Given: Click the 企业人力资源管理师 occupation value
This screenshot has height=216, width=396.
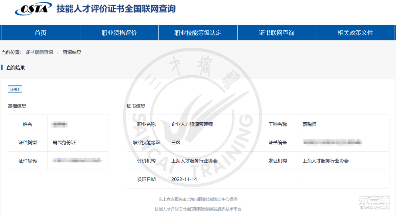Looking at the screenshot, I should click(x=192, y=124).
